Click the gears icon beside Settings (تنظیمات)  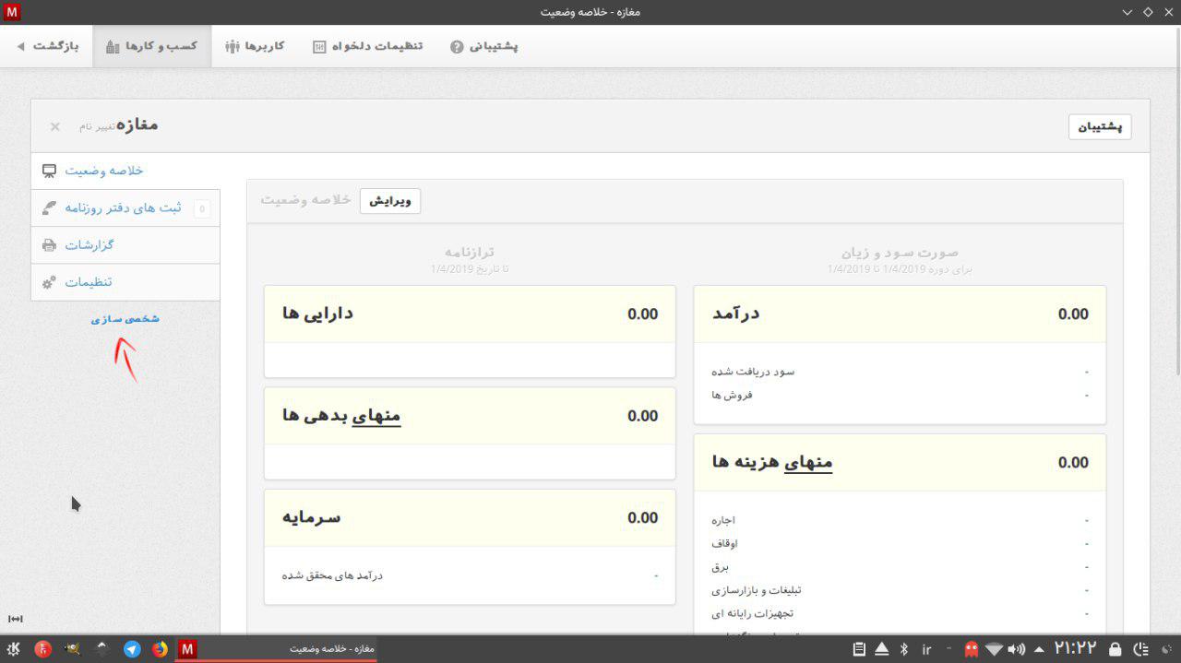pos(49,282)
